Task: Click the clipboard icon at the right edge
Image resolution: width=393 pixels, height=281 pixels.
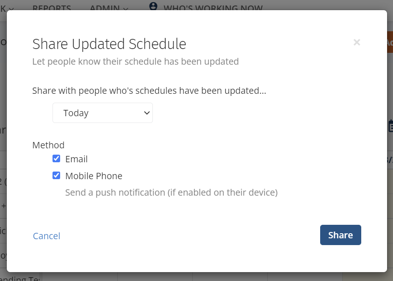Action: pyautogui.click(x=390, y=126)
